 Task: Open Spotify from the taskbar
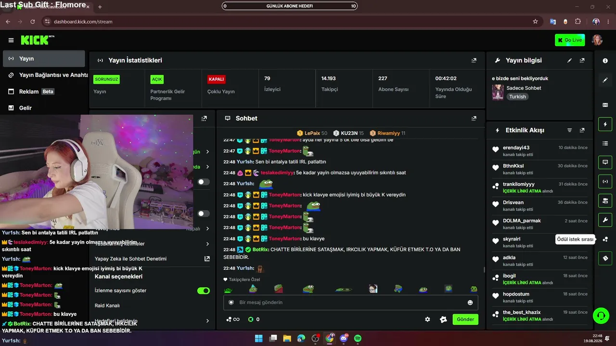pos(358,338)
